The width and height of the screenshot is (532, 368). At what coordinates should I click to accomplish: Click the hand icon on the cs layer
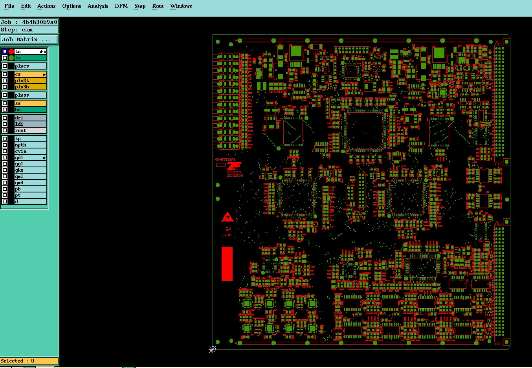coord(44,74)
